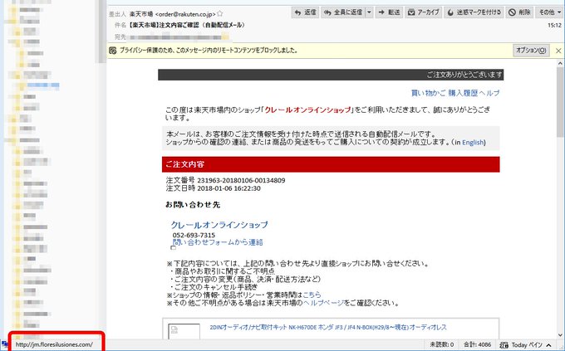Expand Today Pane chevron arrow
Screen dimensions: 565x351
coord(548,345)
